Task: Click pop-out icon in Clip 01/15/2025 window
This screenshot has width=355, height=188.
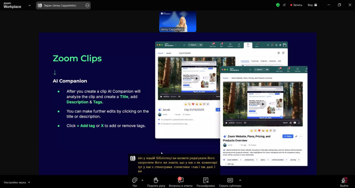Action: click(x=279, y=53)
